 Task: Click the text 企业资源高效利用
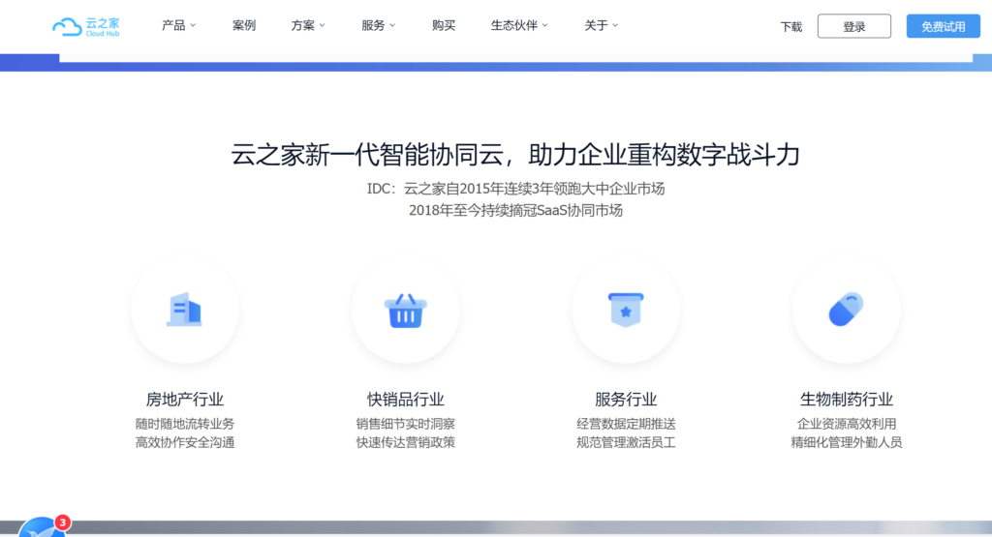tap(846, 424)
